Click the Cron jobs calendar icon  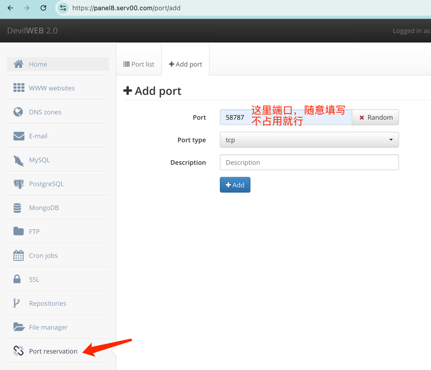tap(18, 255)
